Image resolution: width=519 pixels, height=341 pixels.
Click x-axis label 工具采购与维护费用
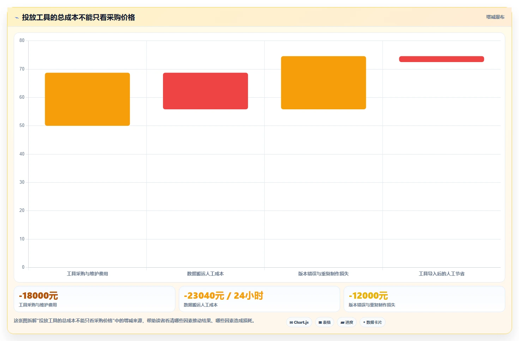pyautogui.click(x=87, y=274)
